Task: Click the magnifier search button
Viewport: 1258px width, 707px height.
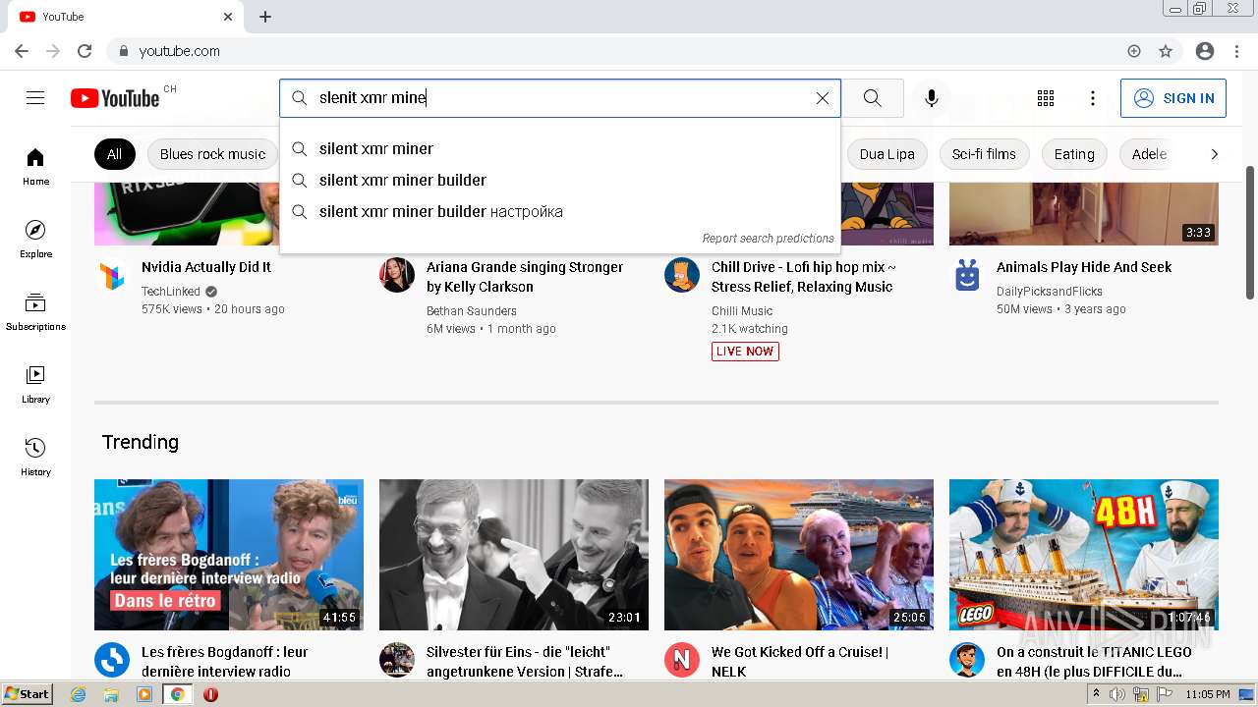Action: click(x=872, y=98)
